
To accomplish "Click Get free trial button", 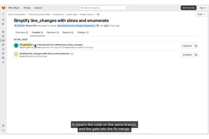I will [189, 8].
